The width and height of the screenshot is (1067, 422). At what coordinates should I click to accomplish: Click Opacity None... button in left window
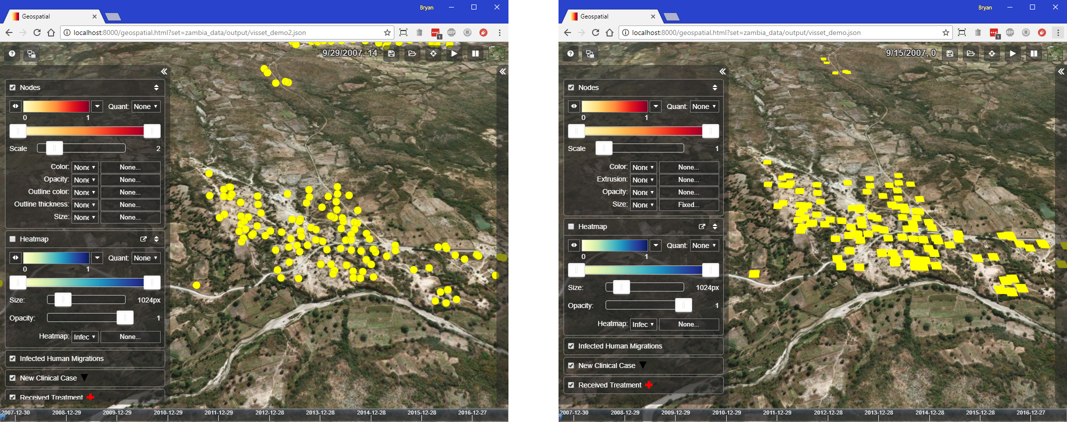(130, 180)
